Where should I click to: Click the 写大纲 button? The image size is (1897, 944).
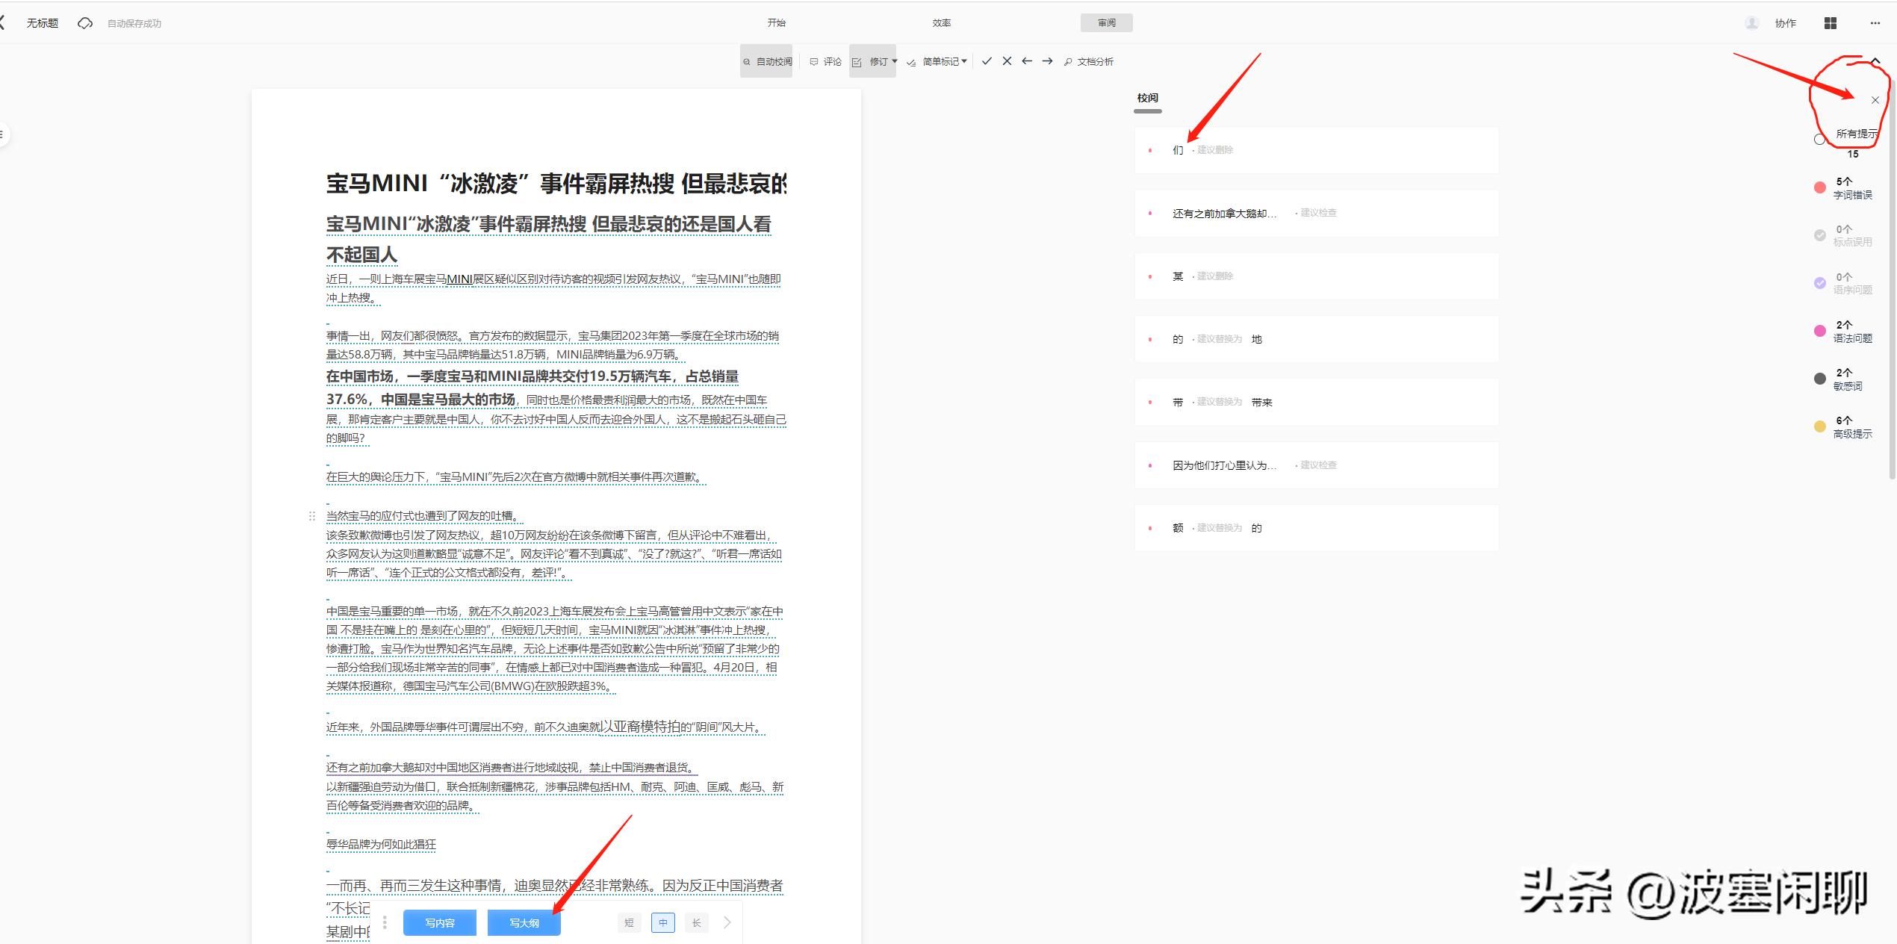click(524, 923)
